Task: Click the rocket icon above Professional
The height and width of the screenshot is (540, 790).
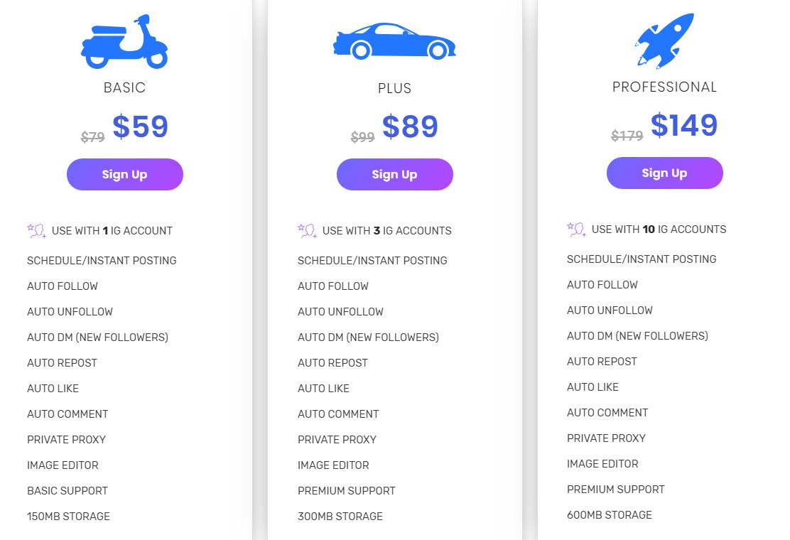Action: click(x=664, y=40)
